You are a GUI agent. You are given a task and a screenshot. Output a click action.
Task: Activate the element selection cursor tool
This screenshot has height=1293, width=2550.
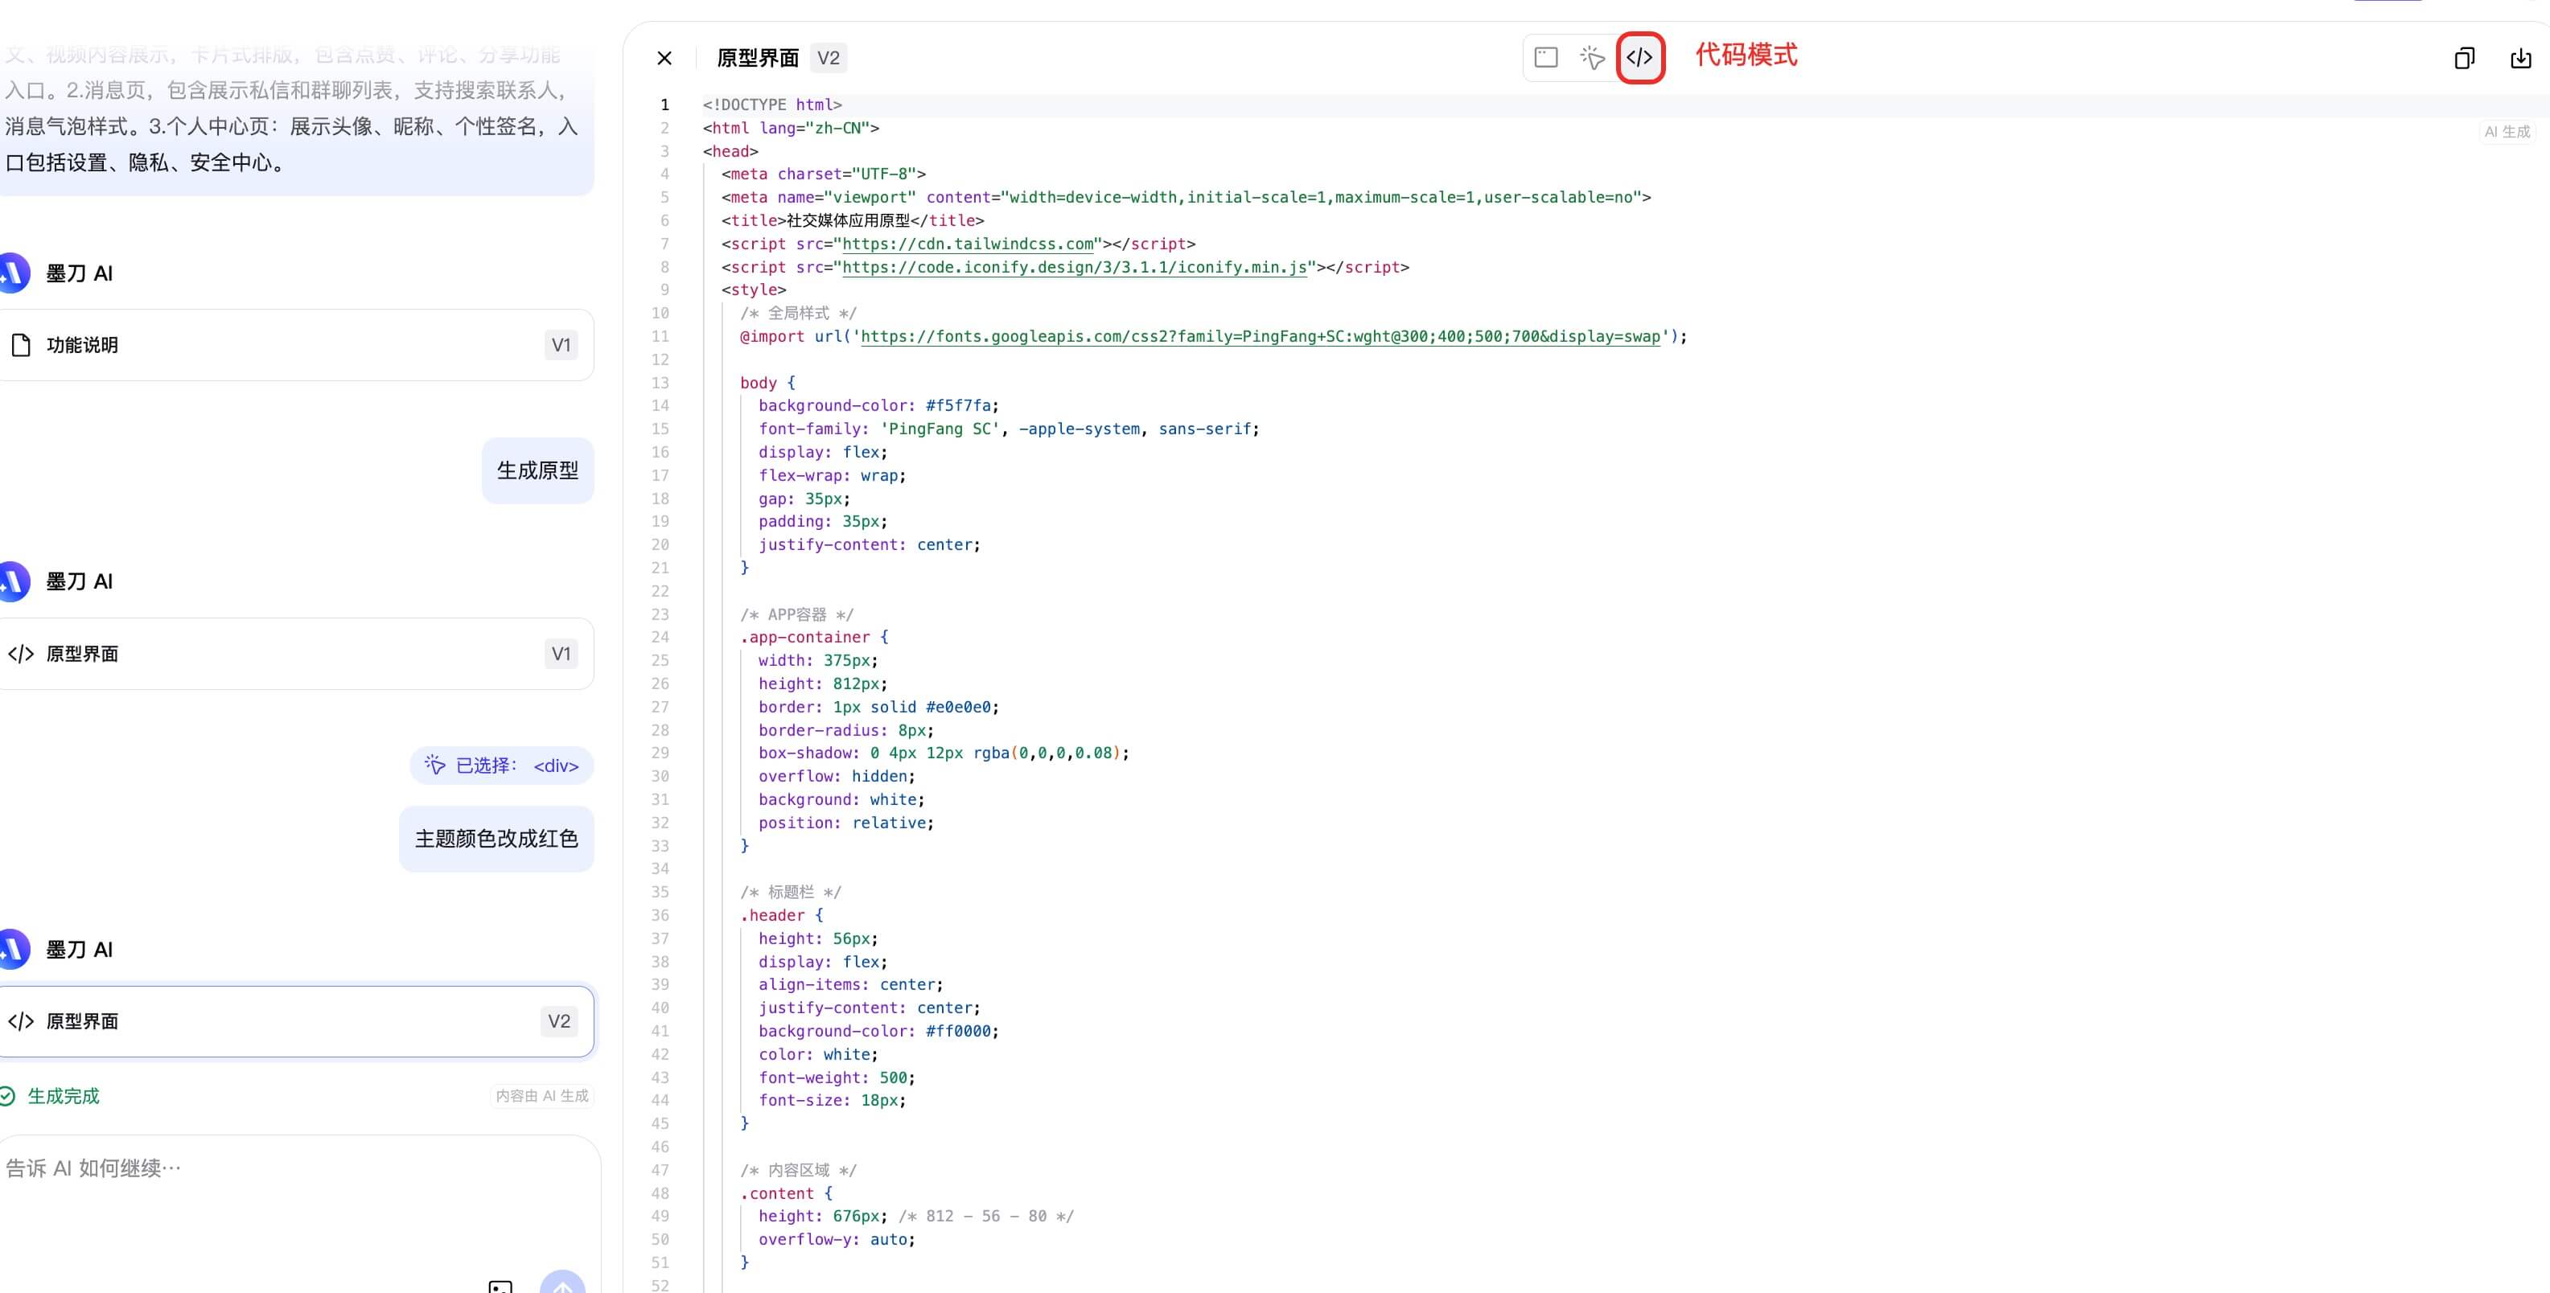[1592, 57]
